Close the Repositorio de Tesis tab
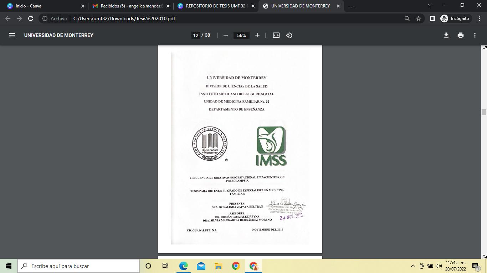This screenshot has height=273, width=487. (x=253, y=6)
